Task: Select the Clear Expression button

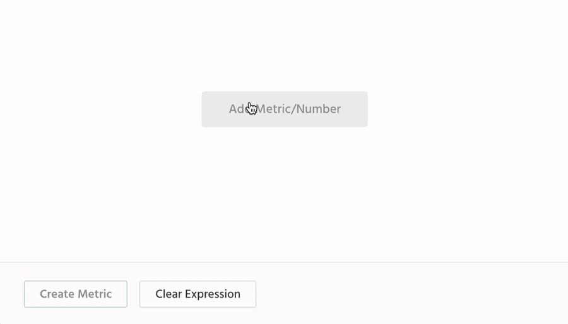Action: click(x=198, y=294)
